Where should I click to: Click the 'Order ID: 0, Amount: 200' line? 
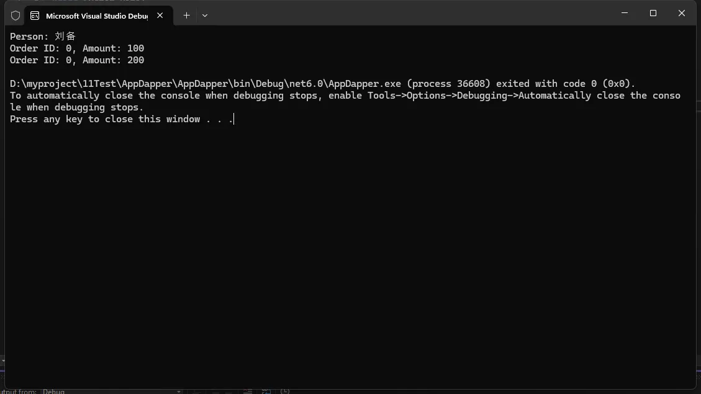77,60
